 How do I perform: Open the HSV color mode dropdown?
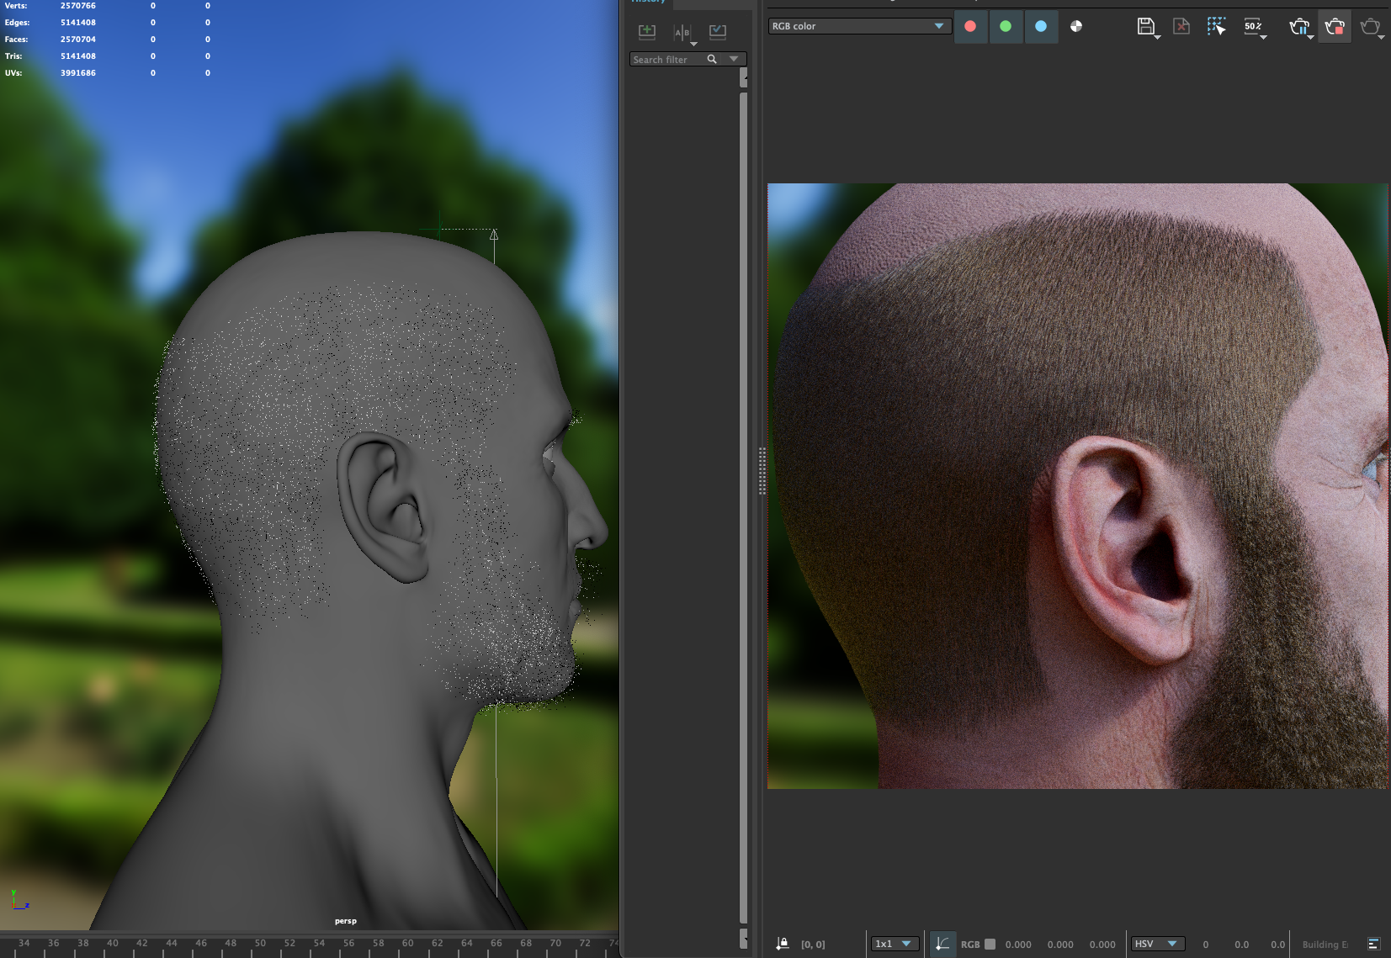pos(1157,944)
